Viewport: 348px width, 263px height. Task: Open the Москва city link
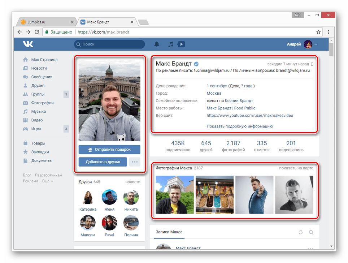214,93
